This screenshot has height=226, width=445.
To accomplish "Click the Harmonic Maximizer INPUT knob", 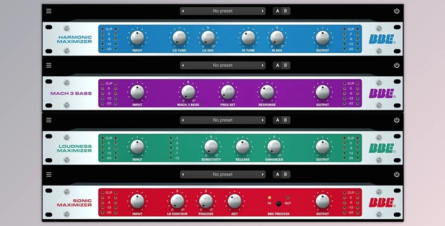I will 137,38.
